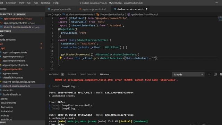The width and height of the screenshot is (222, 125).
Task: Click StudentServiceService class breadcrumb
Action: (112, 15)
